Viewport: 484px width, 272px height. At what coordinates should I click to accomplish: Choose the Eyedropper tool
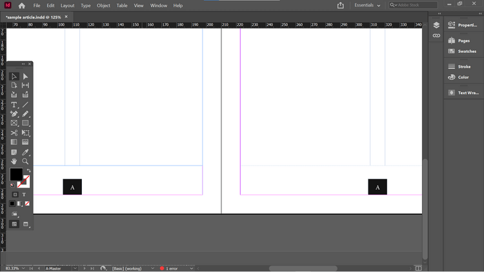25,152
